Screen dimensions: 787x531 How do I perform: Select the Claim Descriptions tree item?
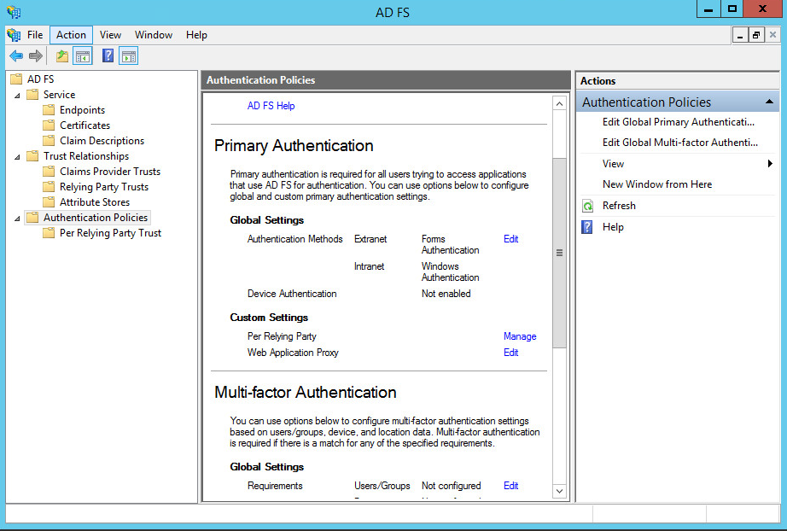102,141
